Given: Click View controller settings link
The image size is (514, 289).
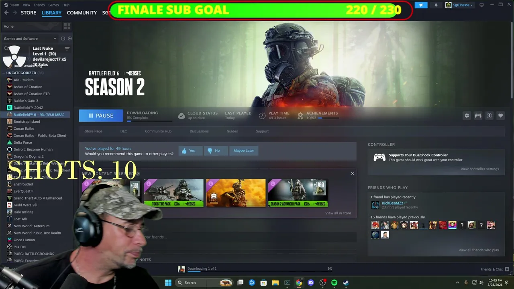Looking at the screenshot, I should coord(480,169).
